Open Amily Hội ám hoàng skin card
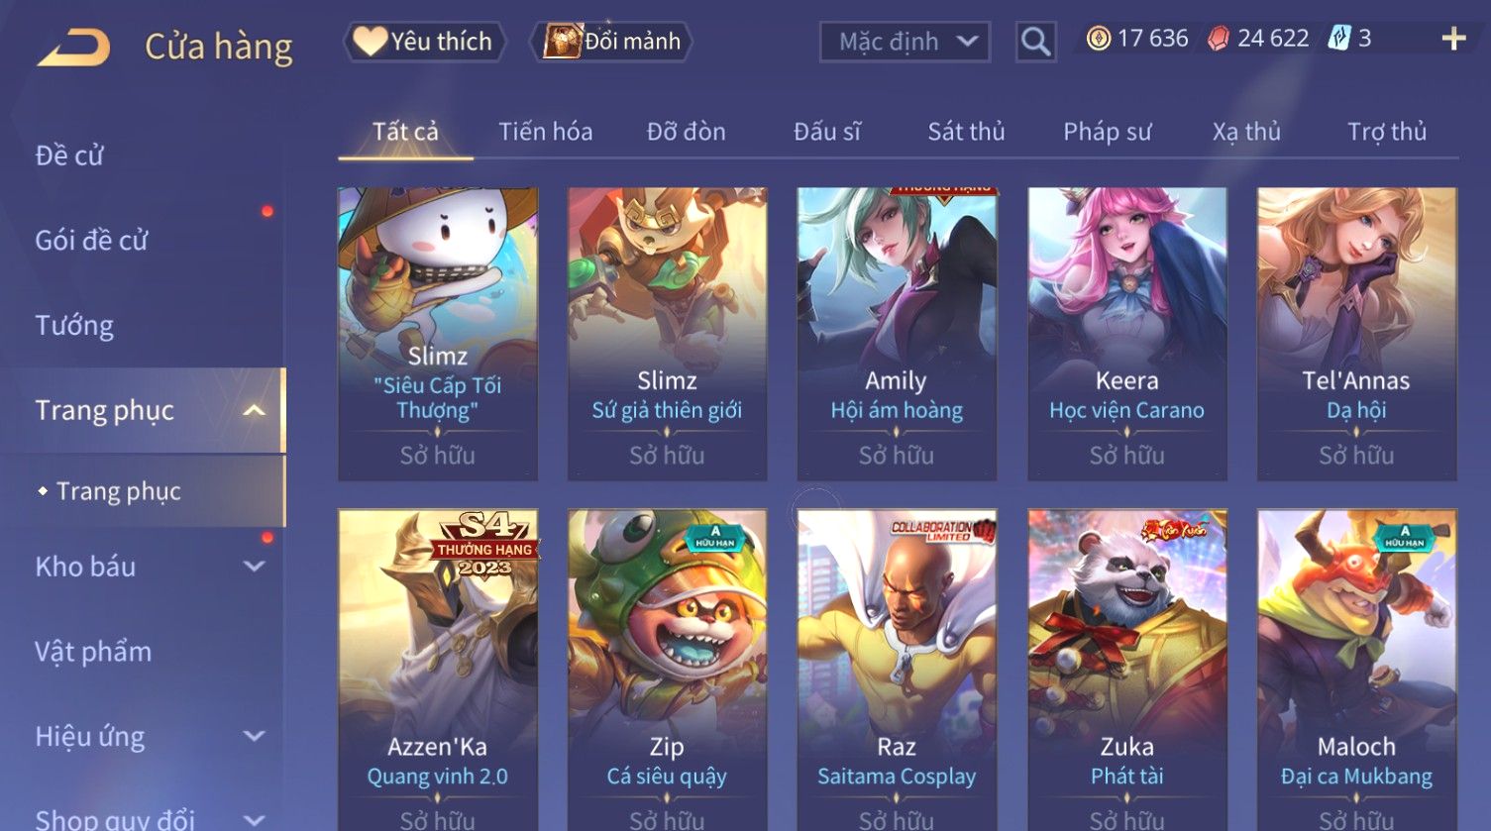The width and height of the screenshot is (1491, 831). click(x=897, y=334)
